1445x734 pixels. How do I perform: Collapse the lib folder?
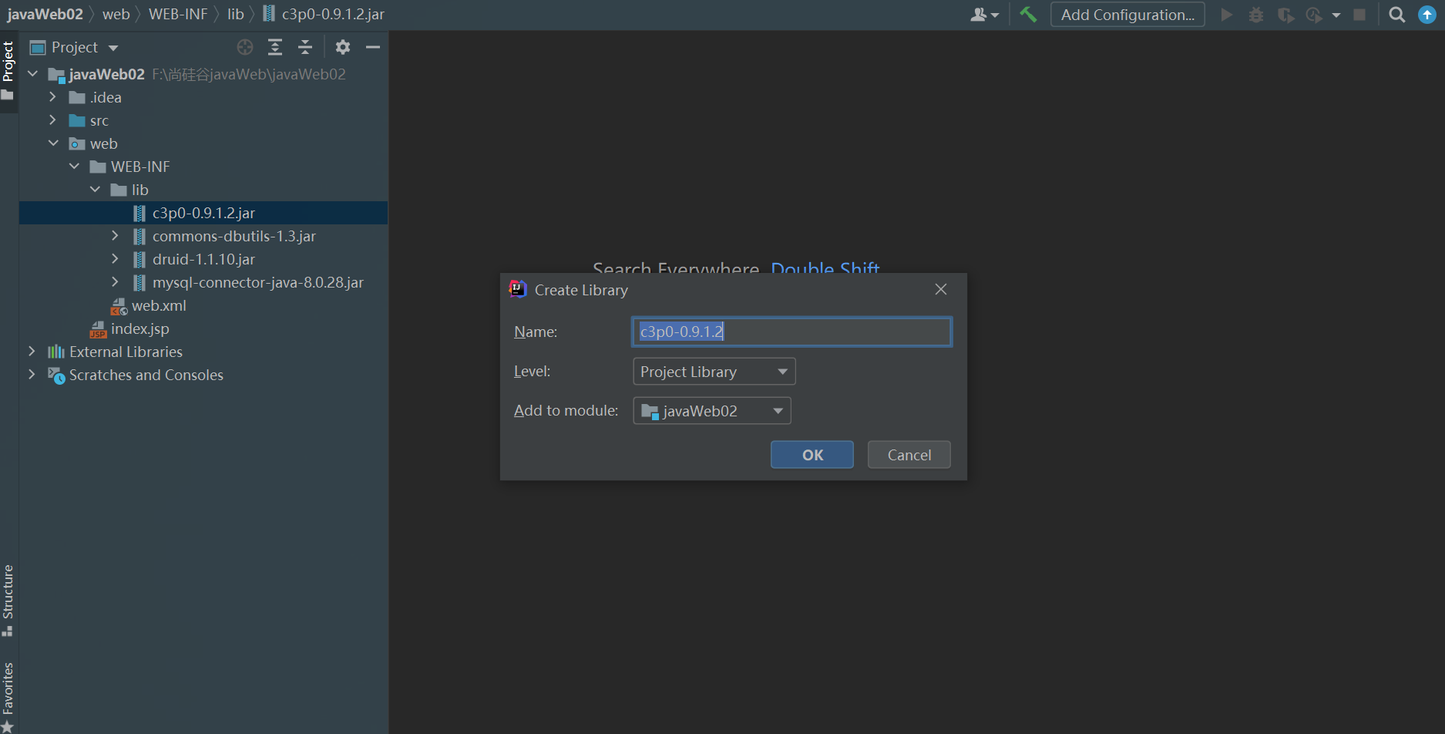[95, 190]
